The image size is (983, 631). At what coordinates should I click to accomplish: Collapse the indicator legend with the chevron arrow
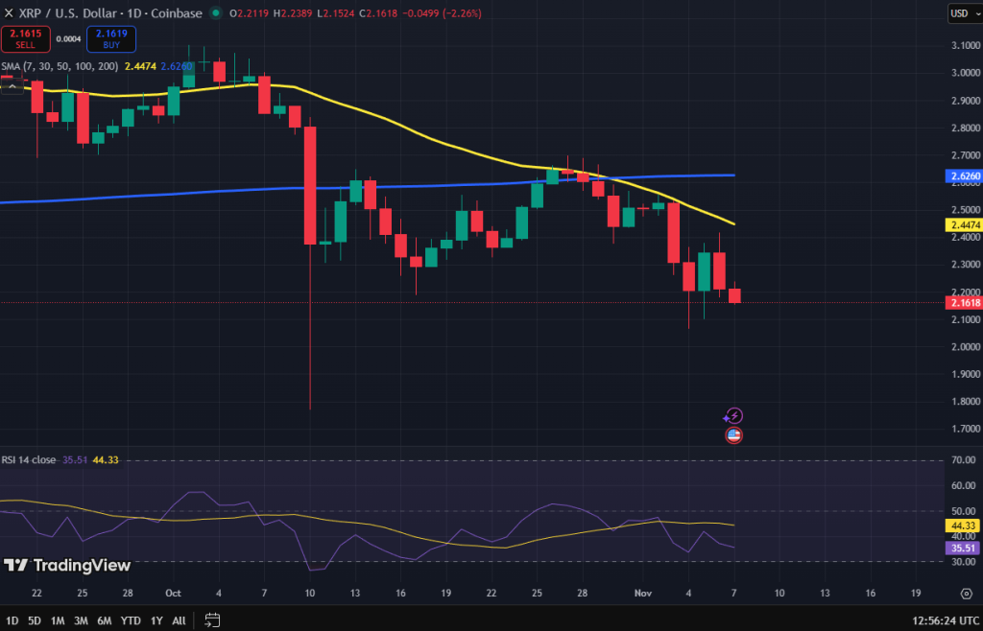click(x=12, y=85)
